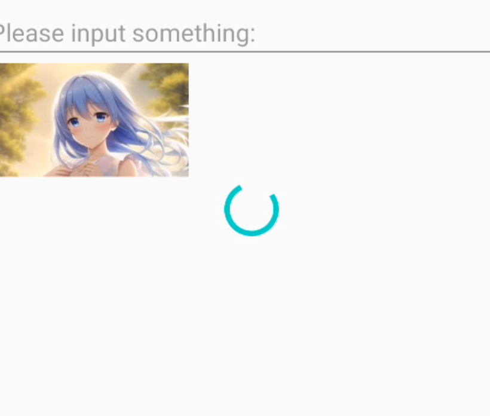Click the empty right end of the input field
This screenshot has height=416, width=490.
click(375, 33)
